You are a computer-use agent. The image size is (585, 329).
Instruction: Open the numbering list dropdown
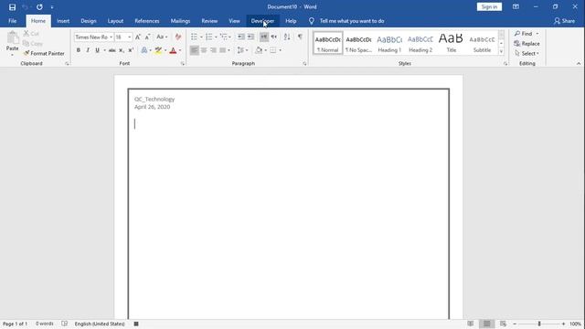[x=216, y=37]
